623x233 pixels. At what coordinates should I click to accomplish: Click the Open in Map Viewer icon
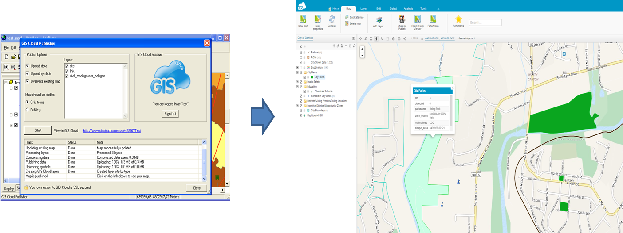point(418,19)
